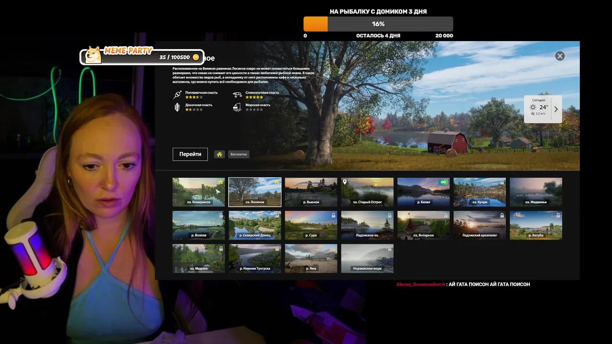Click the stream donation goal progress bar
Viewport: 612px width, 344px height.
(378, 24)
